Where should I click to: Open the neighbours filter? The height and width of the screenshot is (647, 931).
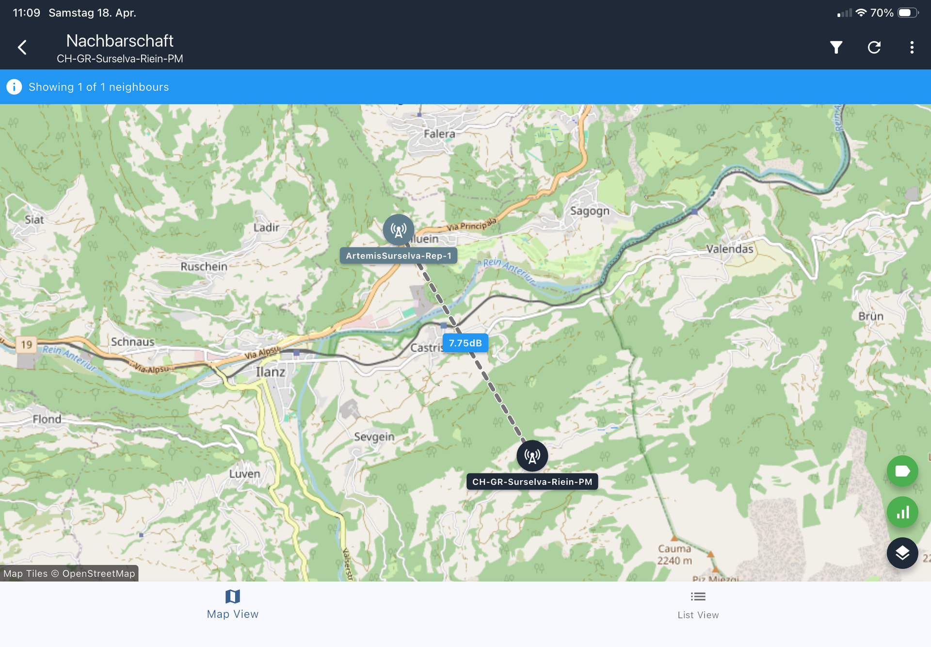836,48
